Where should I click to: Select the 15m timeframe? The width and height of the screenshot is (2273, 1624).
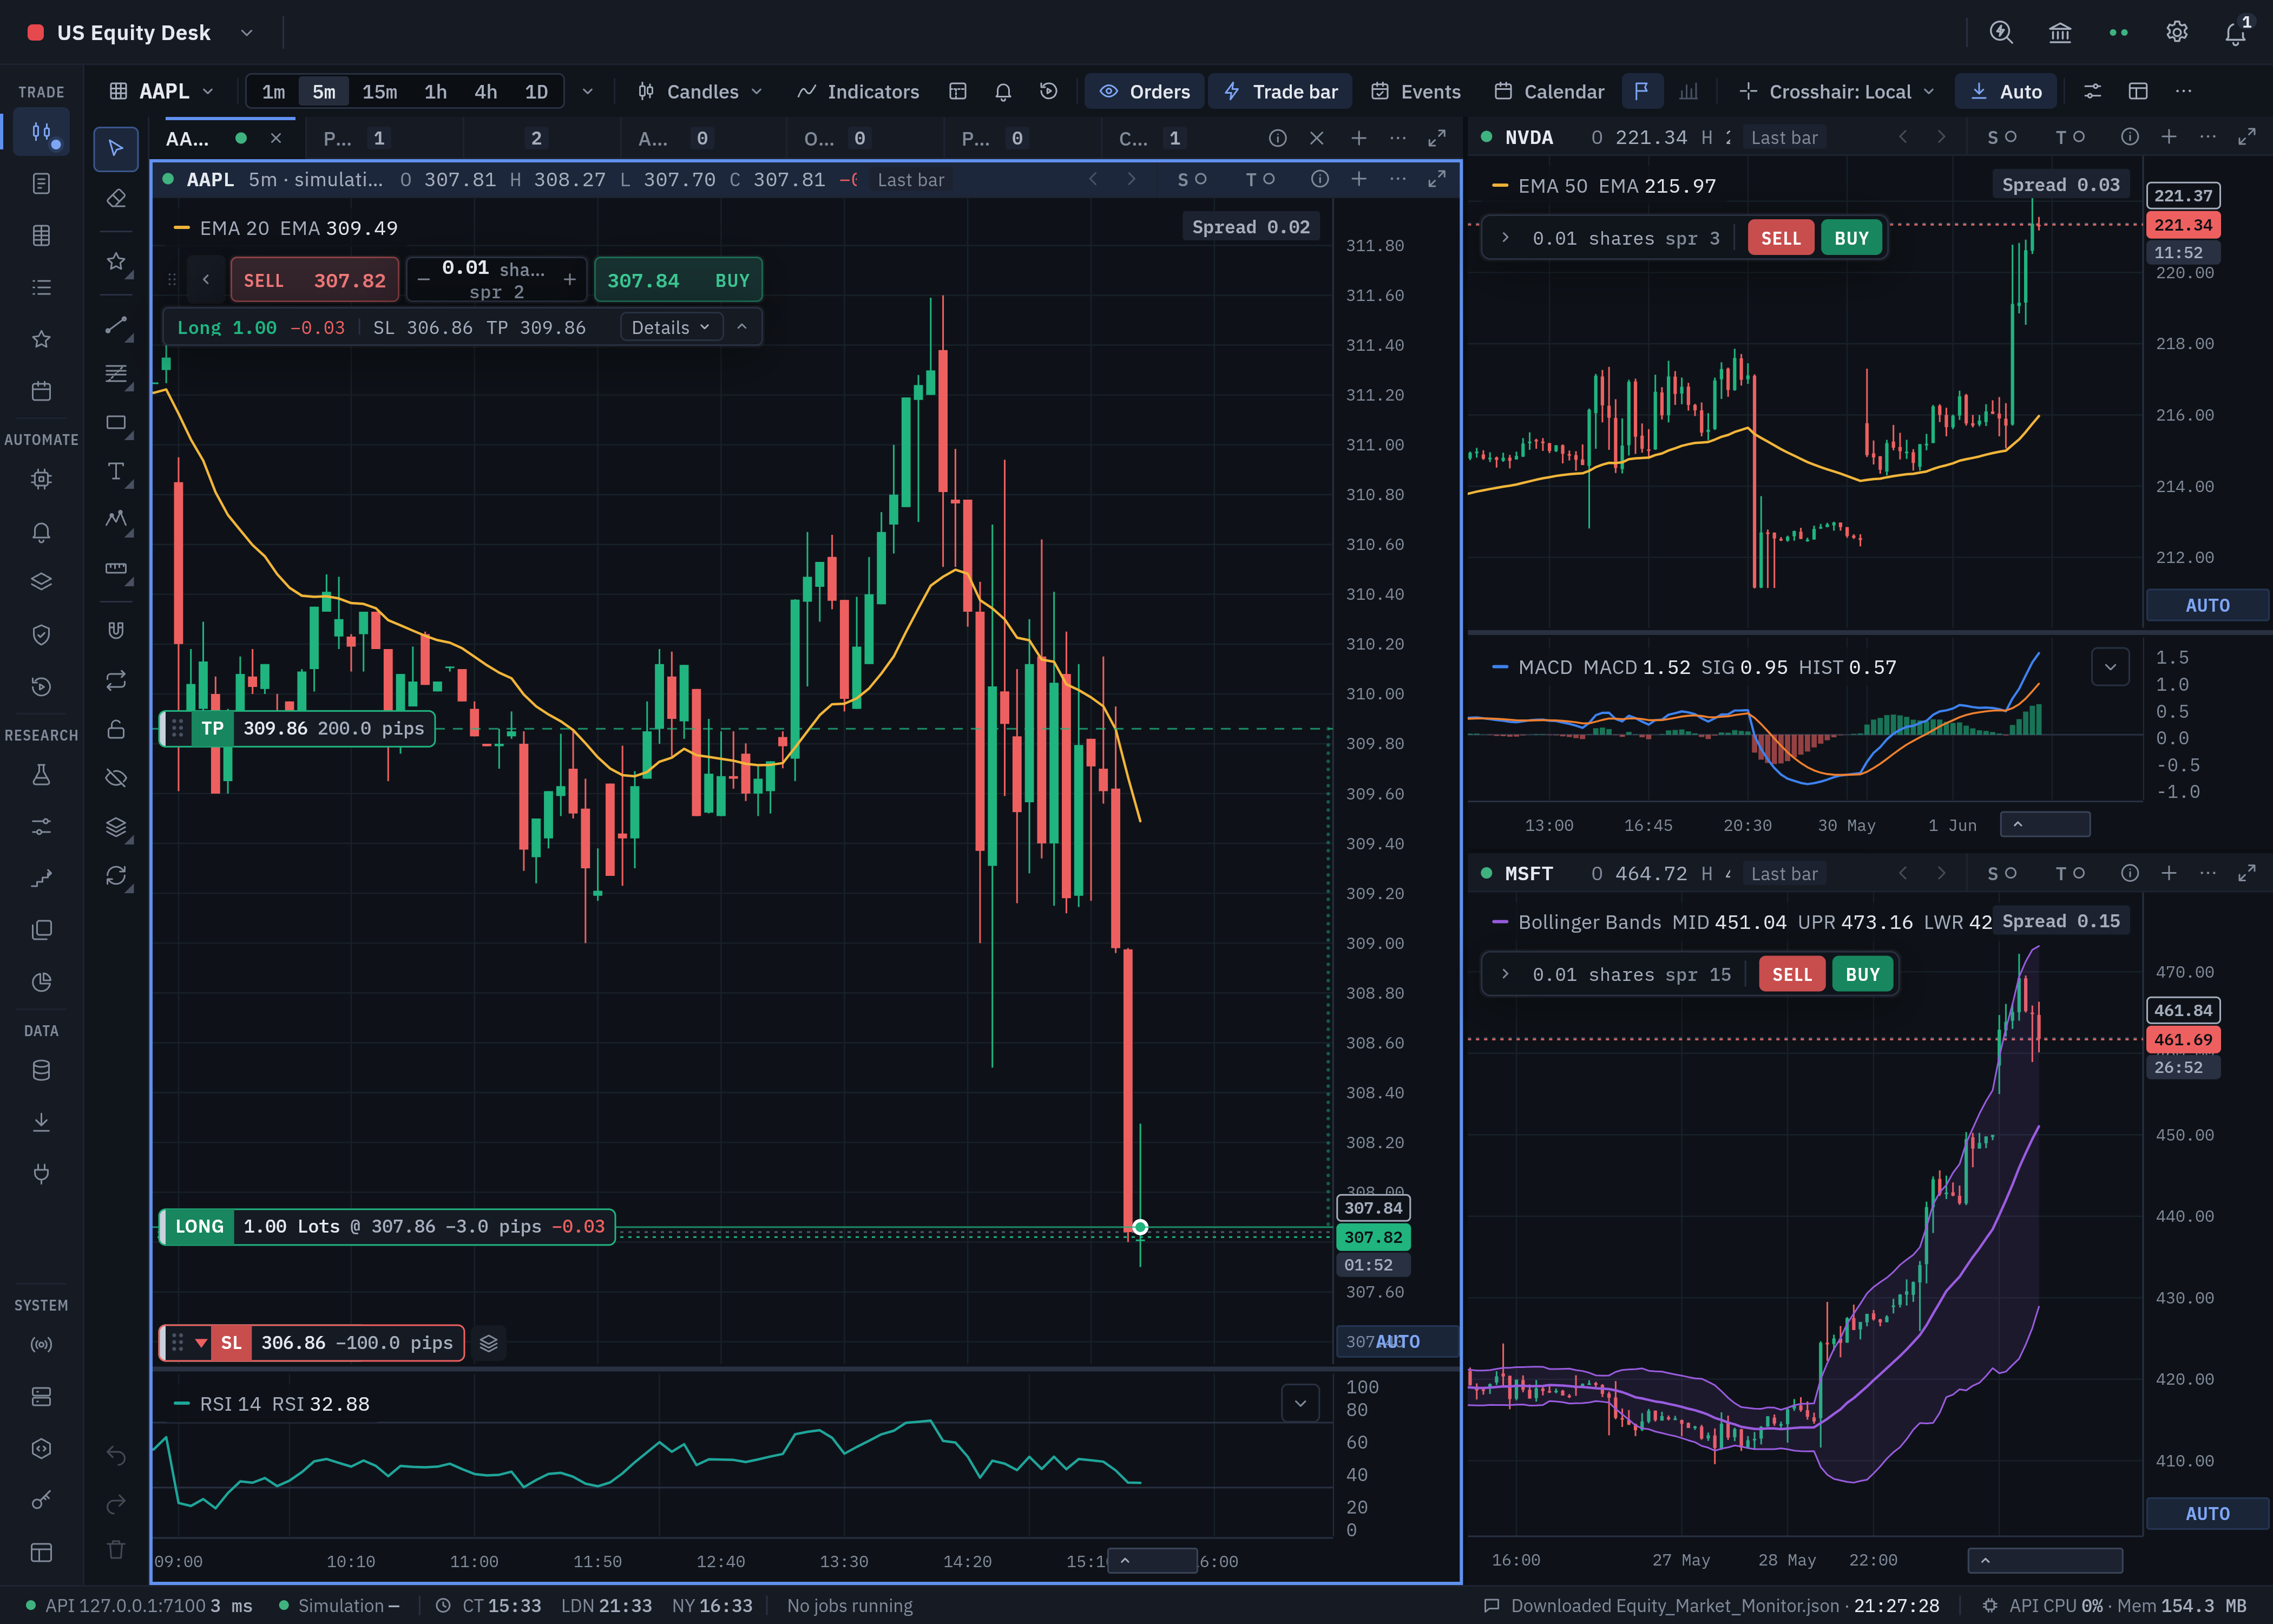379,91
